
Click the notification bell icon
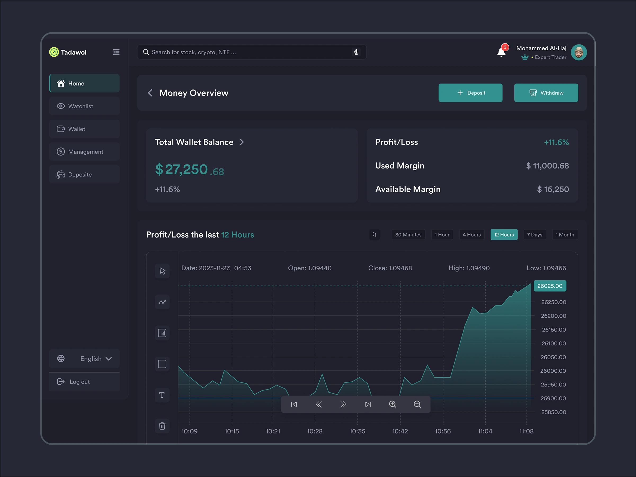pyautogui.click(x=501, y=52)
